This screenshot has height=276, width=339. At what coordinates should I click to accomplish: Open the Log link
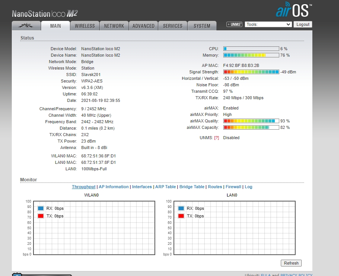point(248,187)
